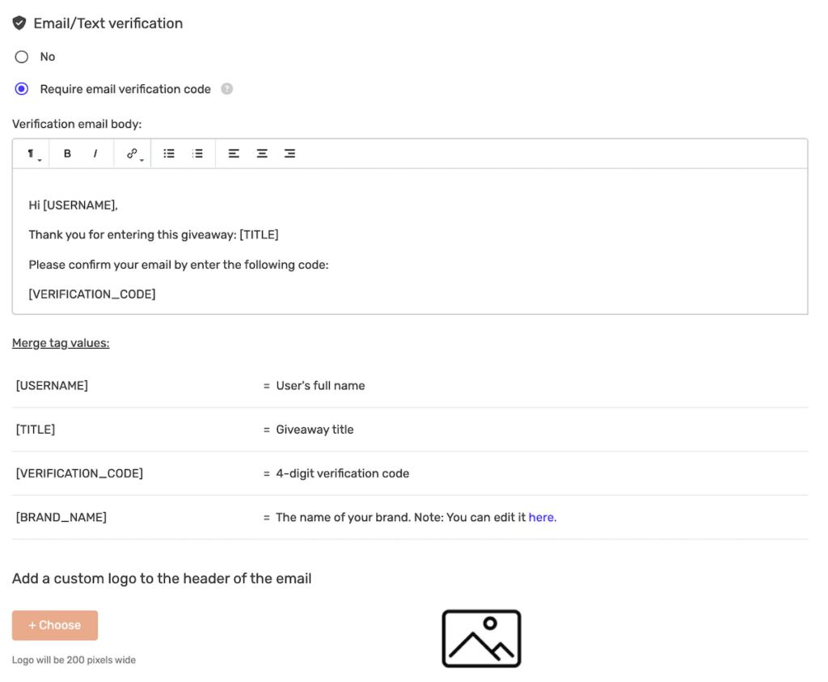The image size is (828, 682).
Task: Click the shield icon beside Email/Text verification
Action: [x=19, y=23]
